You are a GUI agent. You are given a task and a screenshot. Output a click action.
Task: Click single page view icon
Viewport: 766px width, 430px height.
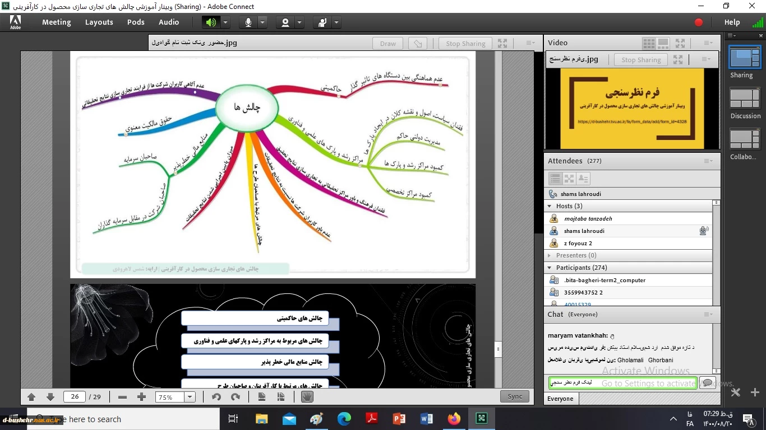[262, 397]
